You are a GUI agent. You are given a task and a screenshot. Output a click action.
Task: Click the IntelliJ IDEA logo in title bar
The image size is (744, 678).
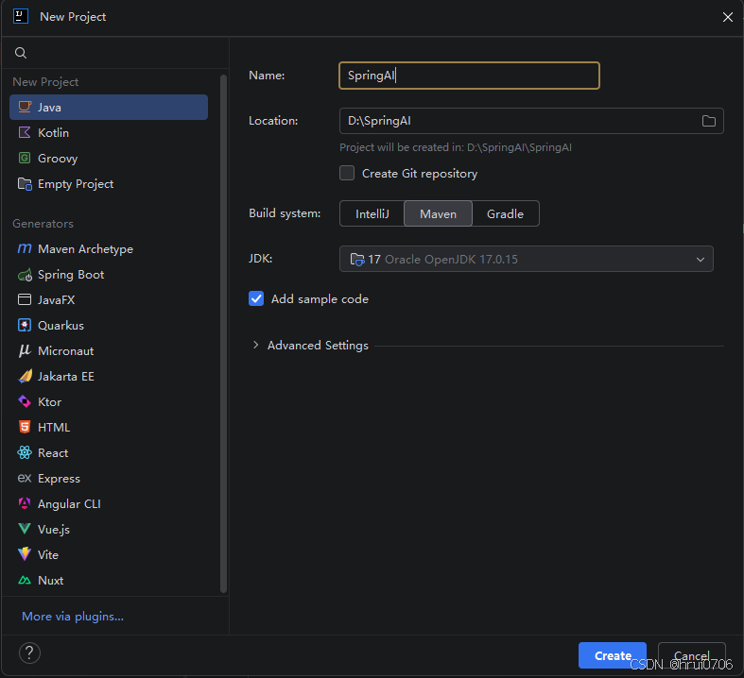click(x=21, y=17)
